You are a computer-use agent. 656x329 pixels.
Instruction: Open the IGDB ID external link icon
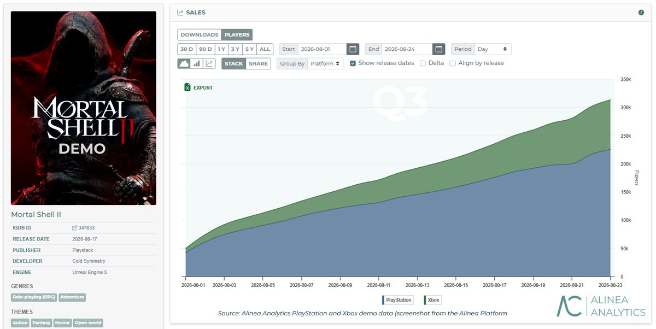tap(75, 228)
